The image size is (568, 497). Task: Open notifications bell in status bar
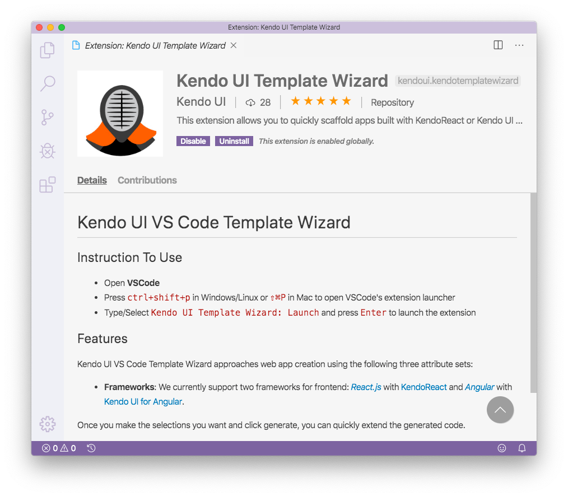[522, 448]
